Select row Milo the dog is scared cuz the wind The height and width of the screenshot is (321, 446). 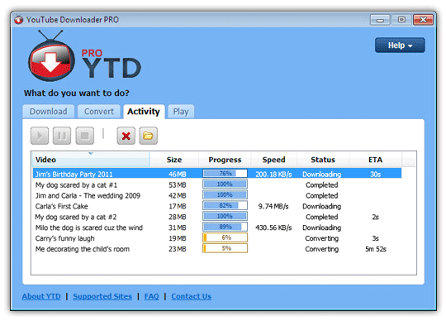(x=217, y=228)
